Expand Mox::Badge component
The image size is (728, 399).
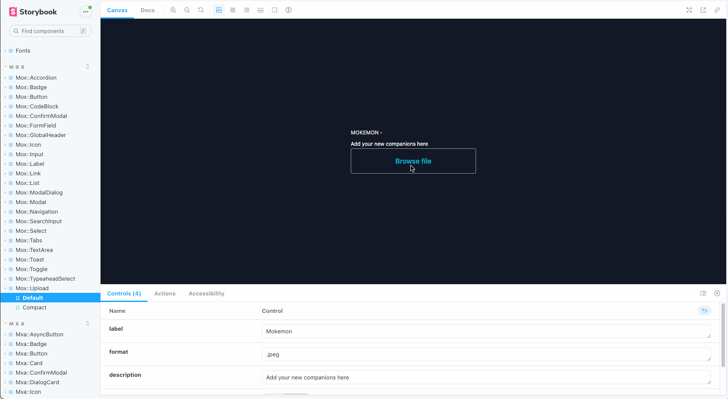(x=31, y=87)
